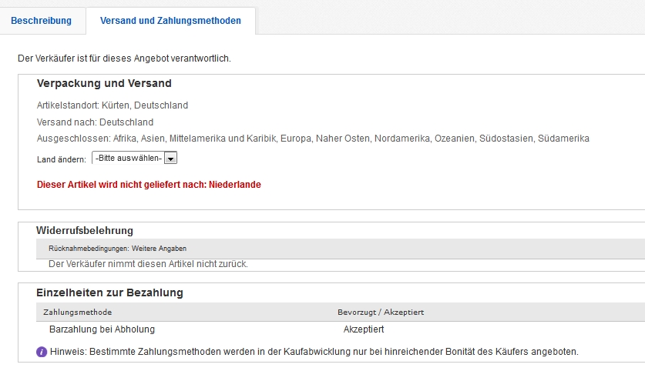Viewport: 645px width, 371px height.
Task: Switch to the Beschreibung tab
Action: tap(41, 21)
